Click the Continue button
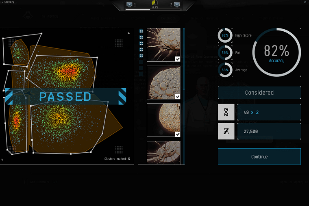Viewport: 309px width, 206px height. 259,156
